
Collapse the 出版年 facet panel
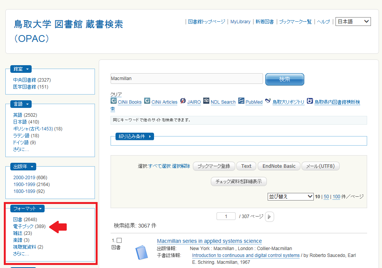coord(23,167)
